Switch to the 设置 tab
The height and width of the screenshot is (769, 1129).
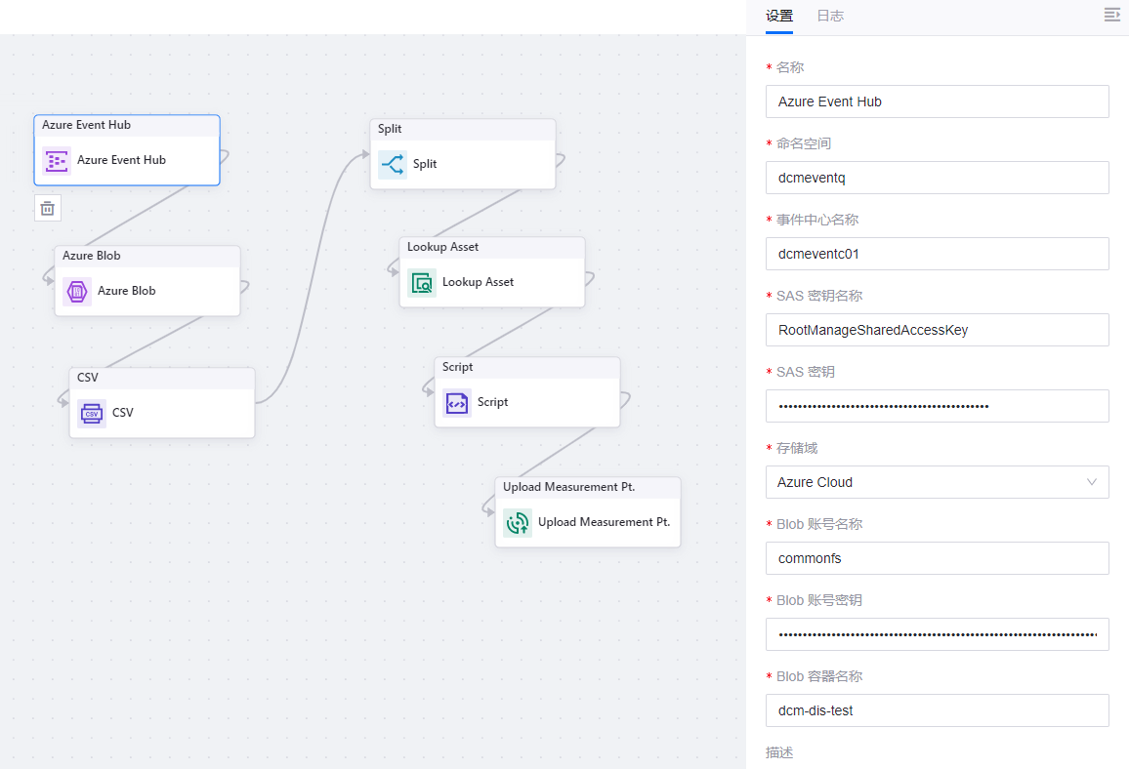pyautogui.click(x=779, y=16)
